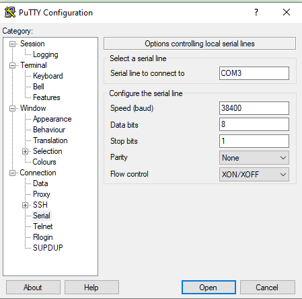Select the Telnet category

pyautogui.click(x=42, y=226)
